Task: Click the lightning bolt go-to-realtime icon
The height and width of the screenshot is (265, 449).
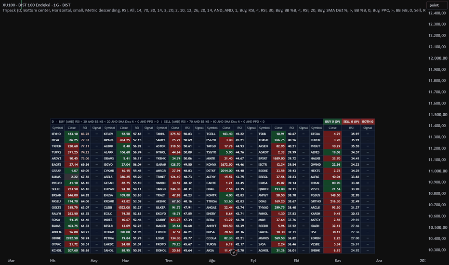Action: pyautogui.click(x=234, y=252)
